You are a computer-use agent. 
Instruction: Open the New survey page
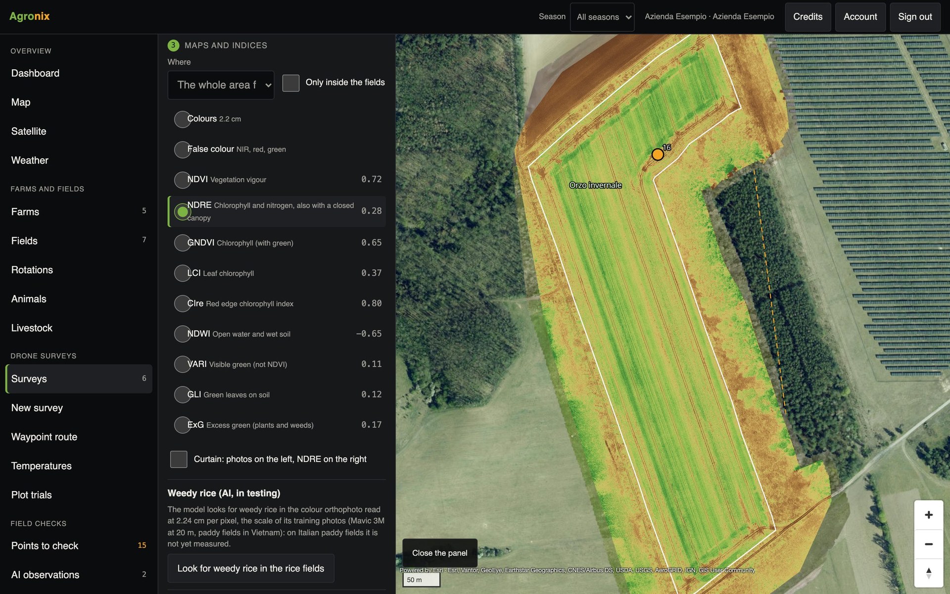(x=79, y=408)
